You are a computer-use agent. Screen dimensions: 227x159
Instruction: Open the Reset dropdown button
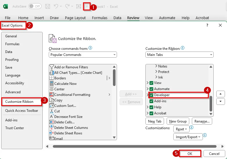coord(181,129)
